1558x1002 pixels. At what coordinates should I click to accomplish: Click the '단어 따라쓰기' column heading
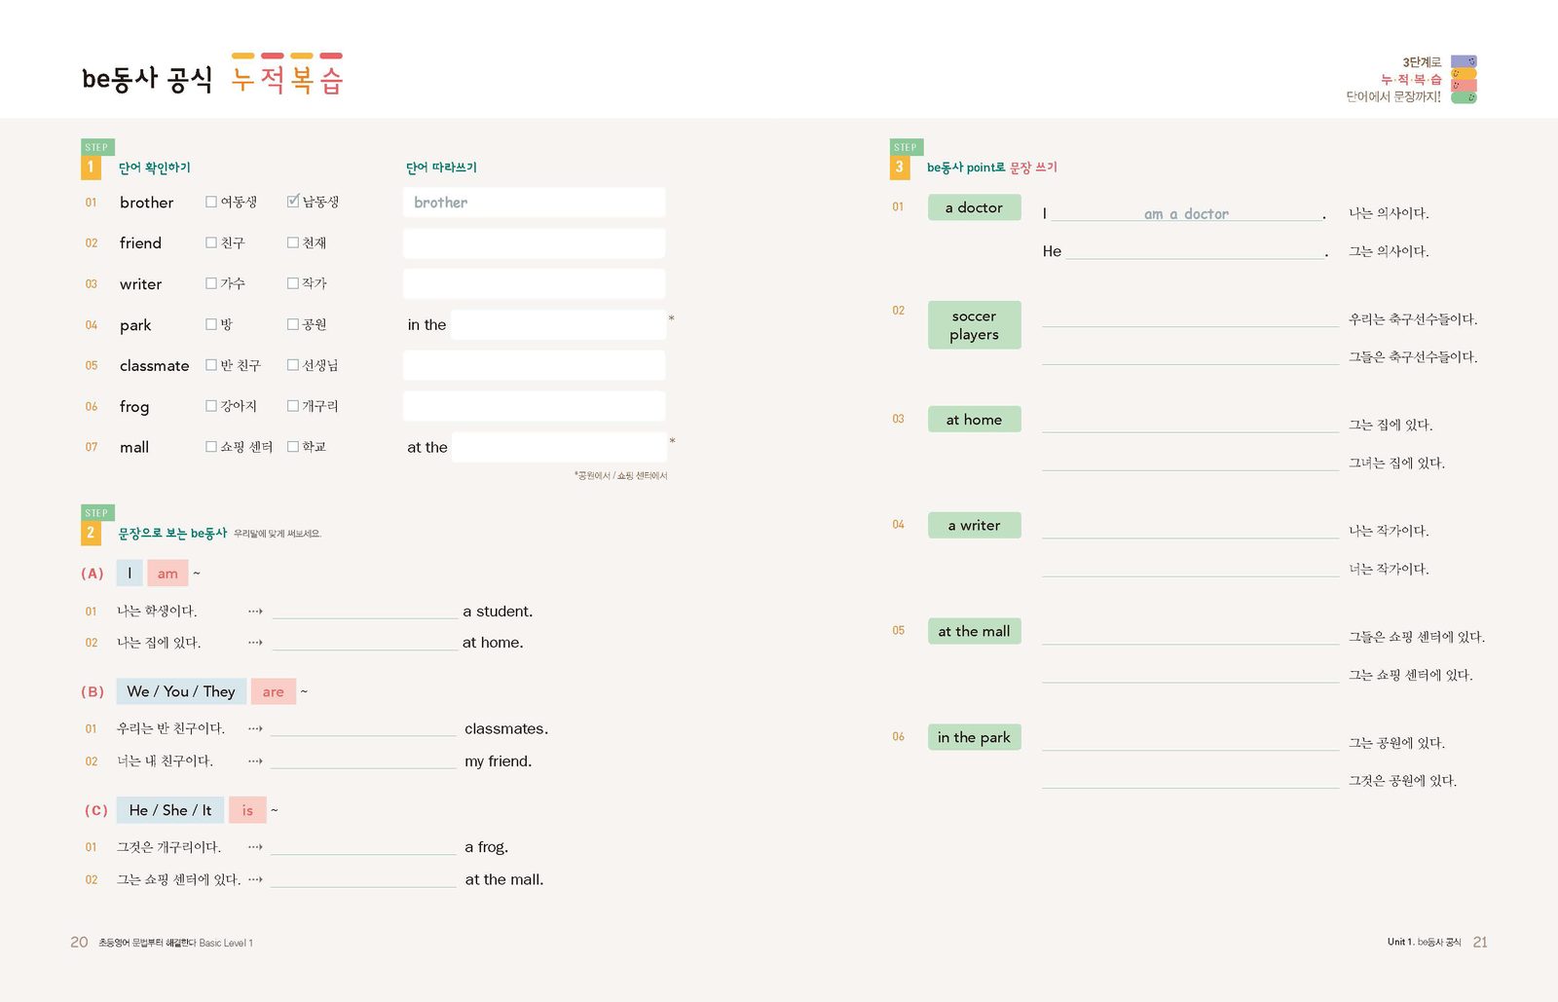441,167
